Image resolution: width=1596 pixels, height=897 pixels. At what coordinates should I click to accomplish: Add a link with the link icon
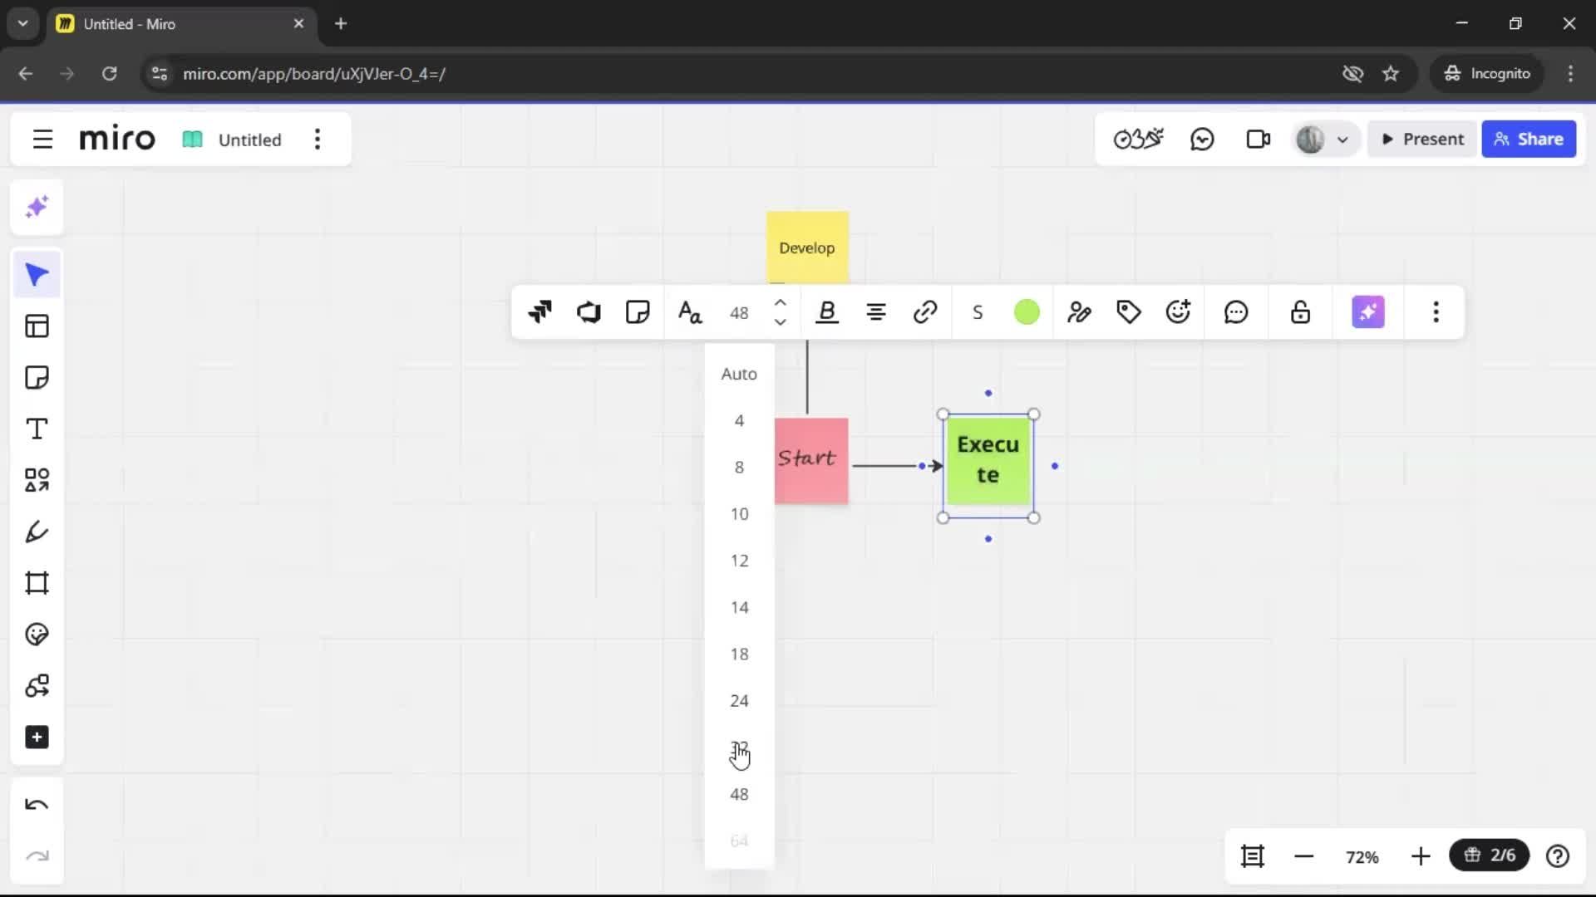pyautogui.click(x=925, y=312)
